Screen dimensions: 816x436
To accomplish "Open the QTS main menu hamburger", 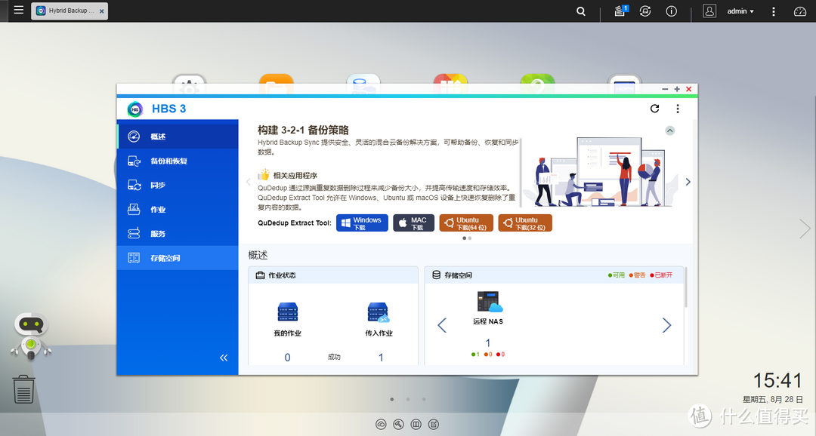I will coord(19,11).
